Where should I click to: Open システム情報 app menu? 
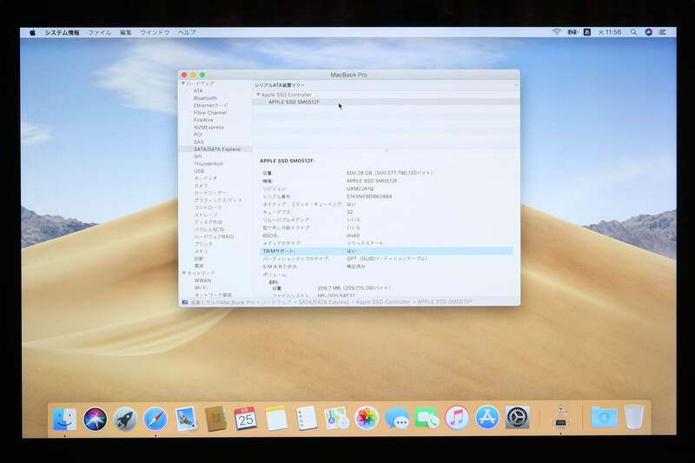(62, 32)
